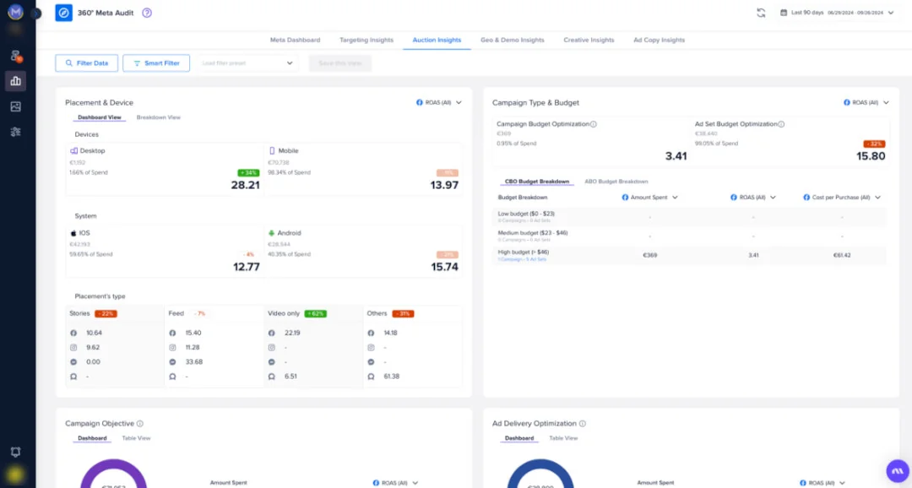This screenshot has width=912, height=488.
Task: Open the Amount Spent column dropdown
Action: pos(649,198)
